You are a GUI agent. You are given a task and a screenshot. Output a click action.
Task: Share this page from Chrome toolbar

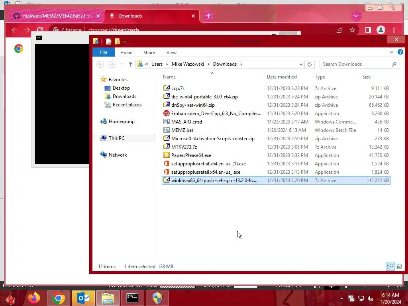coord(339,30)
